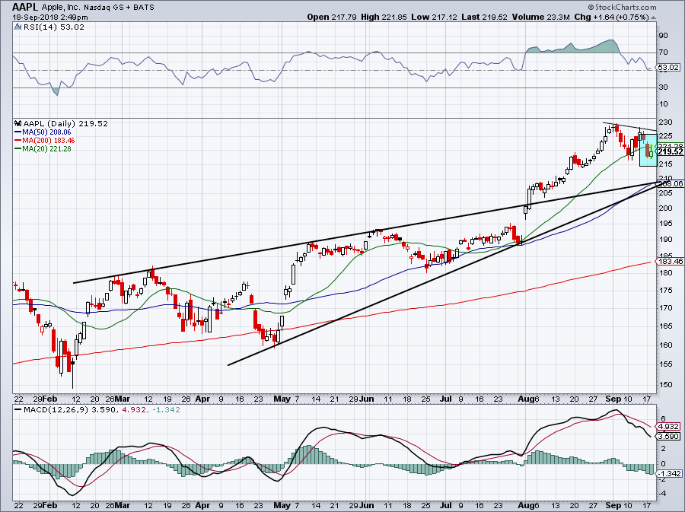Click the 3.590 MACD axis tag
The height and width of the screenshot is (512, 685).
(669, 436)
